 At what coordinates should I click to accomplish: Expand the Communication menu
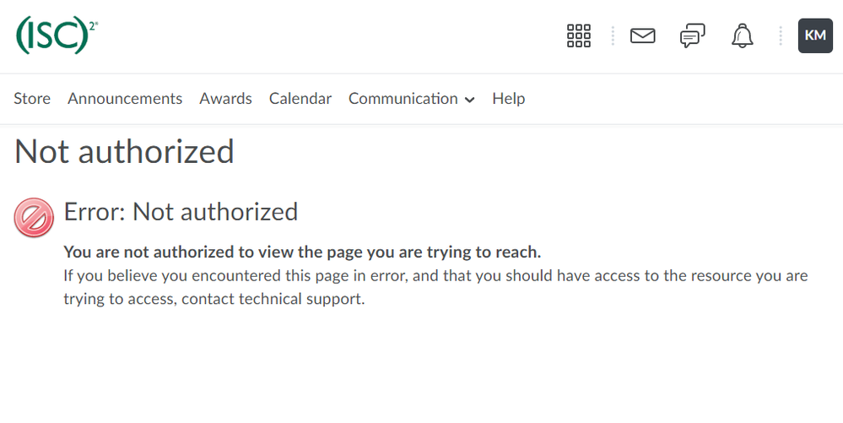tap(403, 99)
